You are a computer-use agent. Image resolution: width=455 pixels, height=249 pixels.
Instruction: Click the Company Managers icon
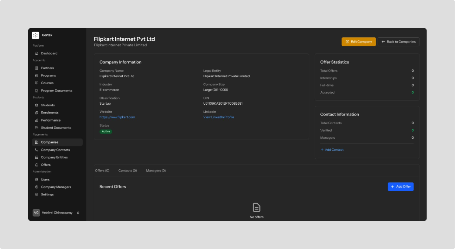coord(37,187)
